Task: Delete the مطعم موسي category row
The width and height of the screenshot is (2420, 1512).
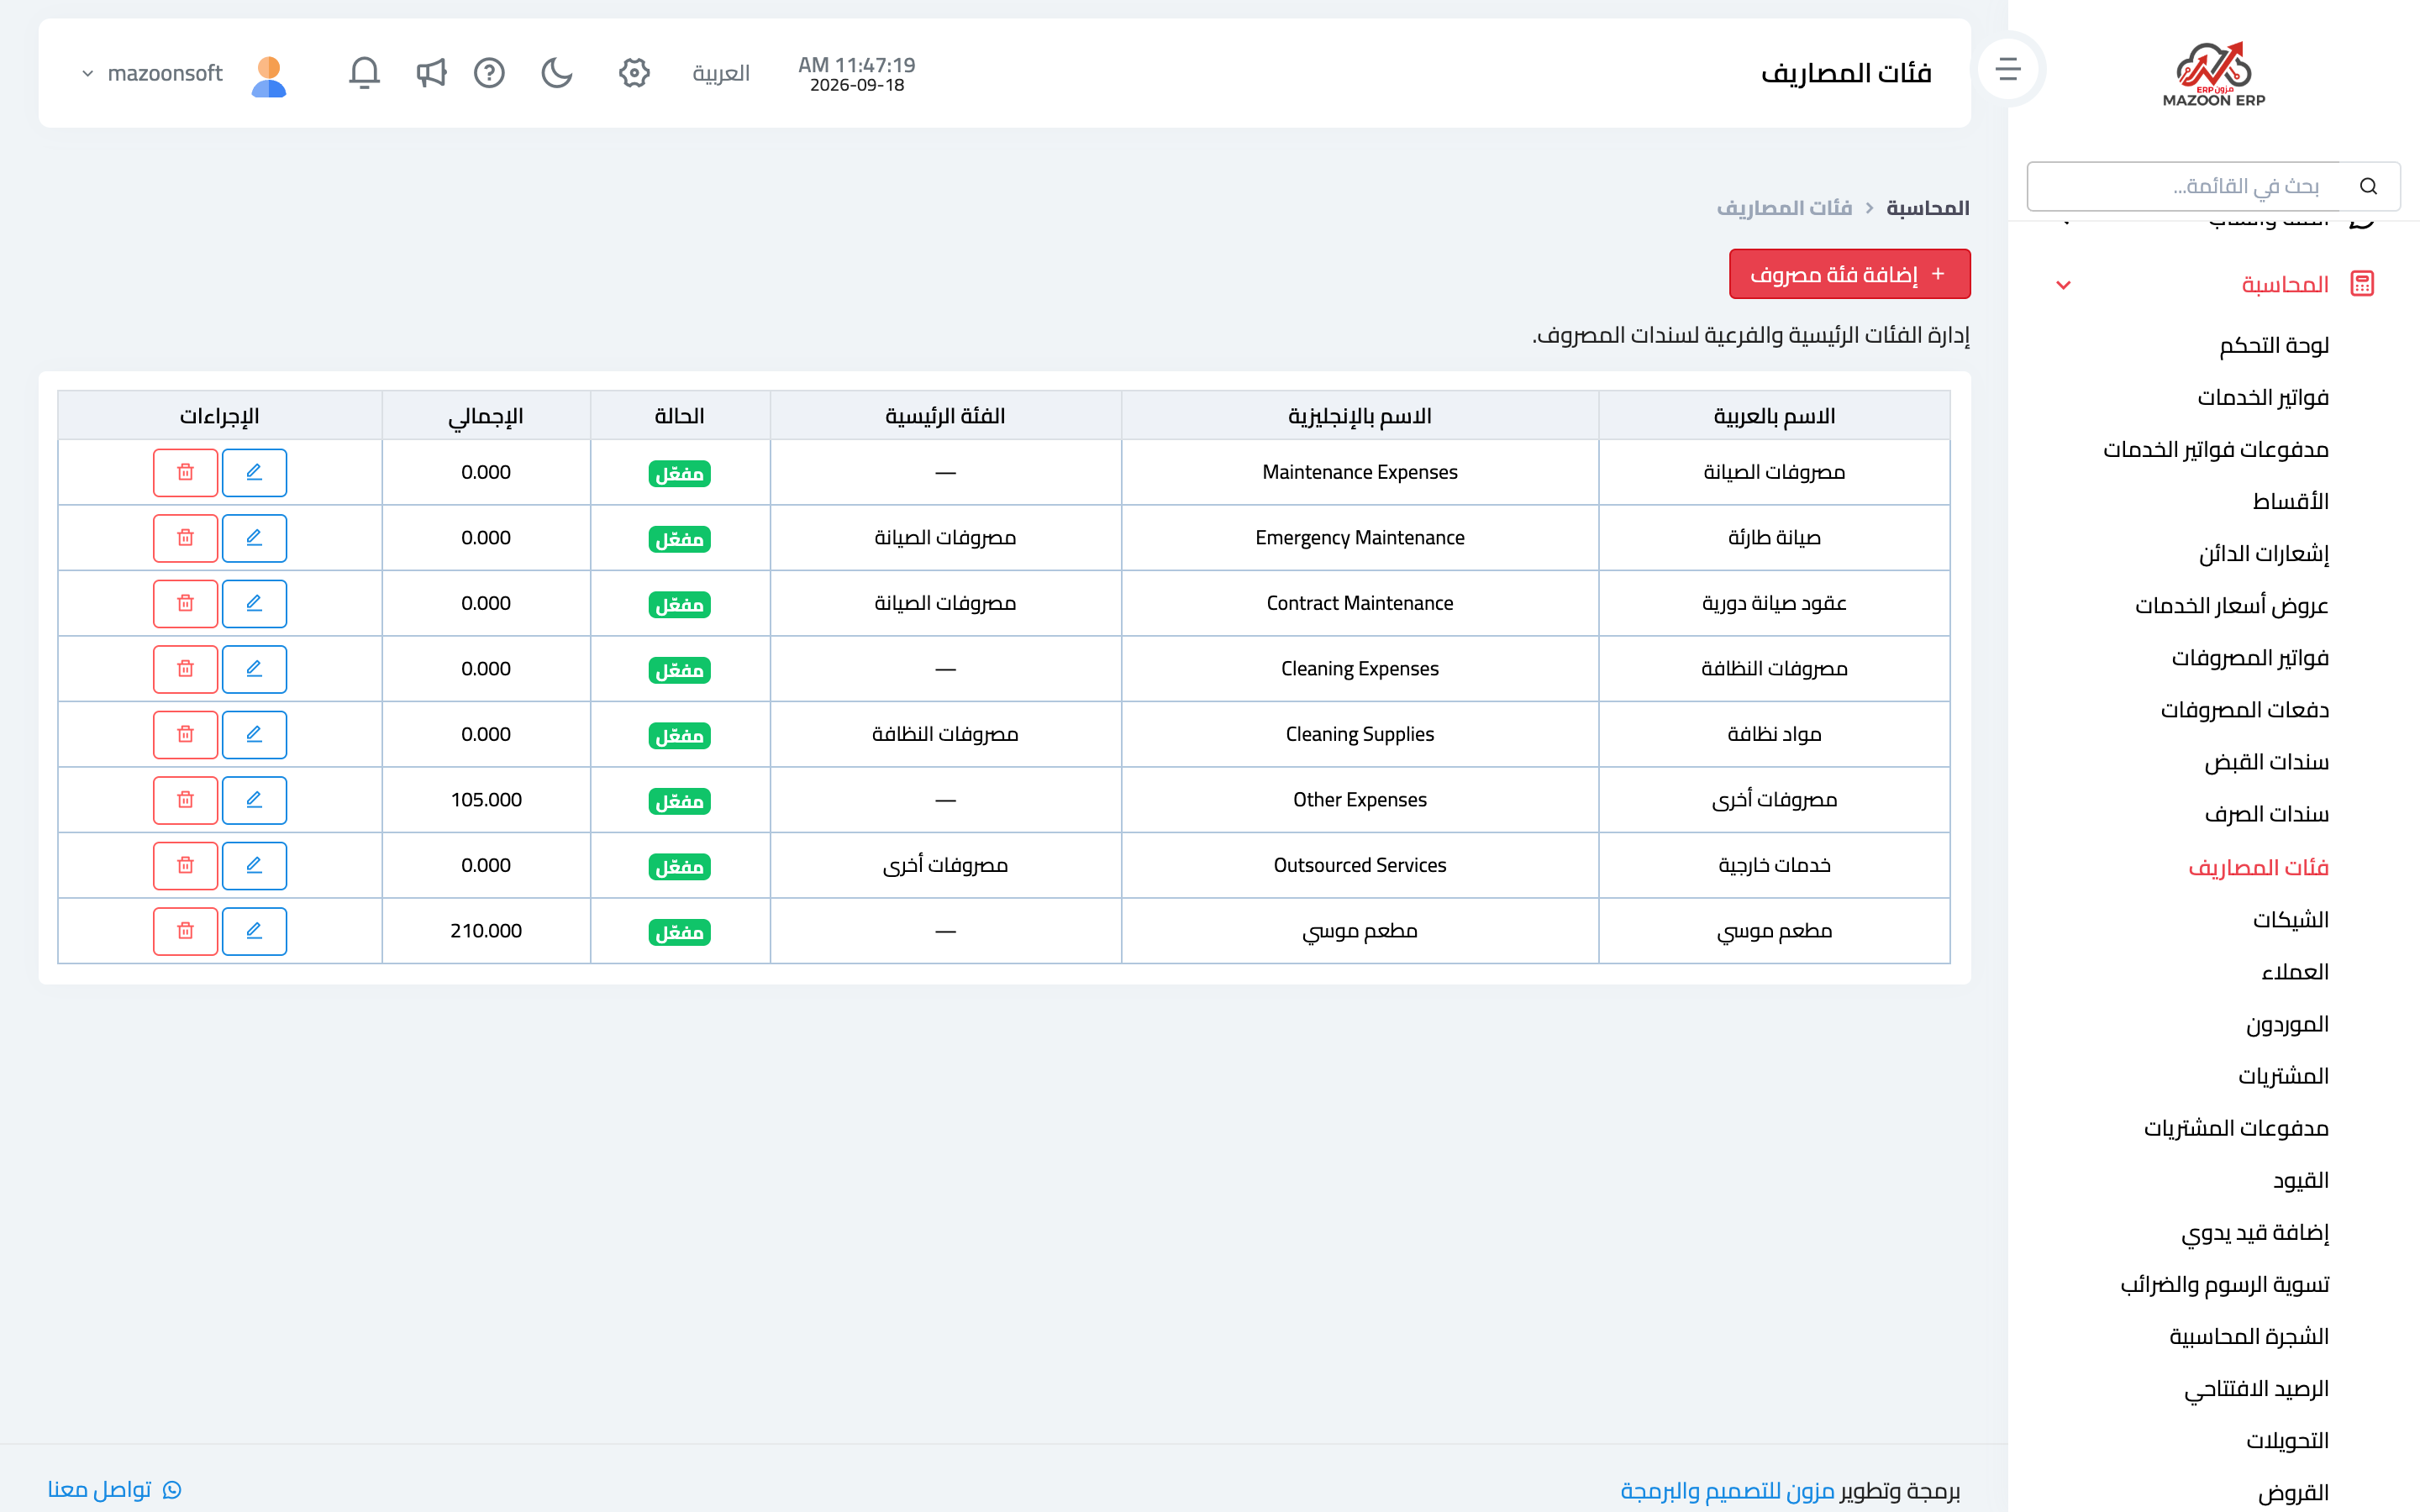Action: click(x=185, y=931)
